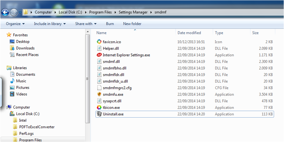The width and height of the screenshot is (284, 142).
Task: Expand the arrow after Local Disk (C:) breadcrumb
Action: [86, 12]
